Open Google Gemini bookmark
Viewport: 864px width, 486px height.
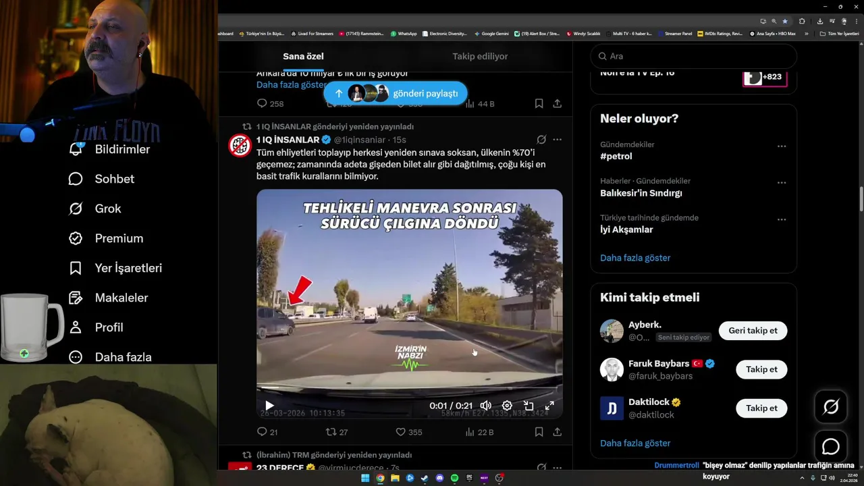point(491,33)
